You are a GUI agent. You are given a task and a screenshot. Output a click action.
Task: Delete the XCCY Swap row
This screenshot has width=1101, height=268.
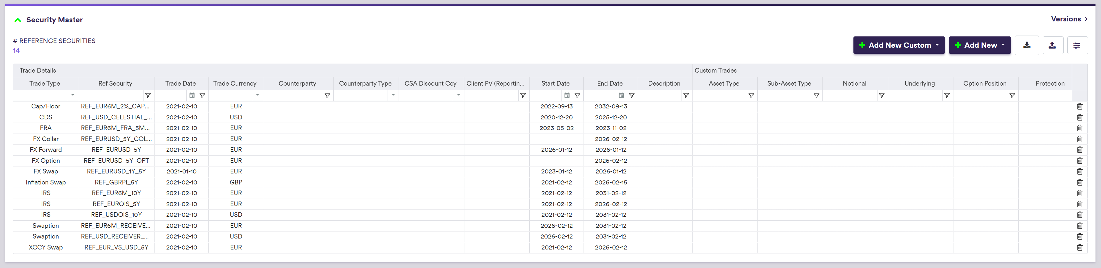tap(1079, 247)
